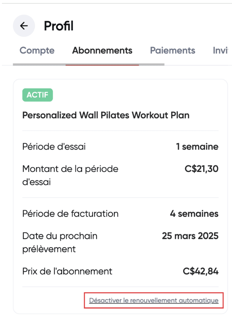The image size is (232, 325).
Task: Open the Paiements tab
Action: click(172, 51)
